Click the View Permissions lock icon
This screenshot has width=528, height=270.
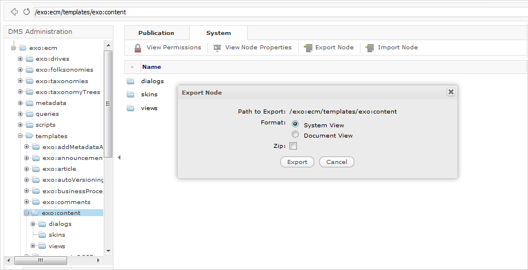[138, 48]
